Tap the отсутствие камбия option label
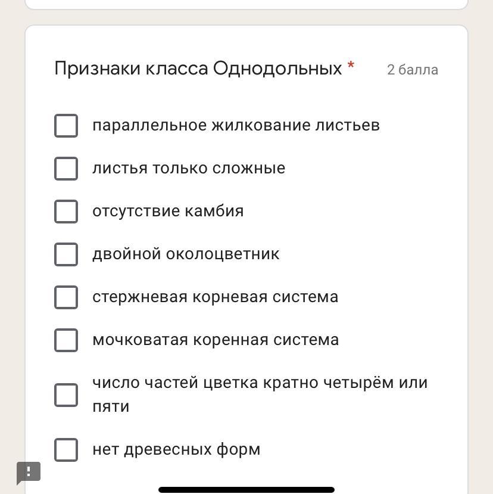 tap(168, 212)
